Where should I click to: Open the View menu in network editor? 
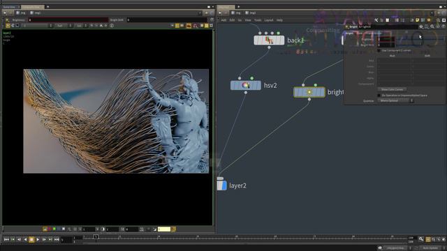[x=248, y=20]
